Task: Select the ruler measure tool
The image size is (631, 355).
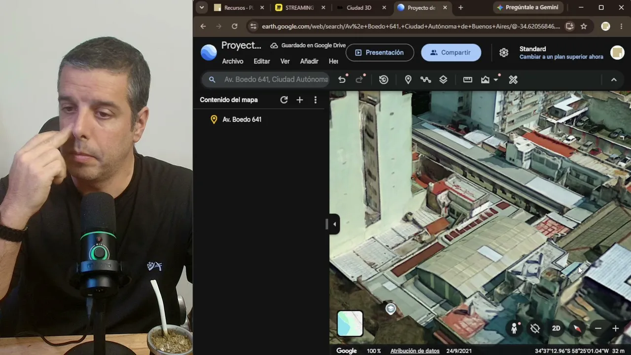Action: [468, 79]
